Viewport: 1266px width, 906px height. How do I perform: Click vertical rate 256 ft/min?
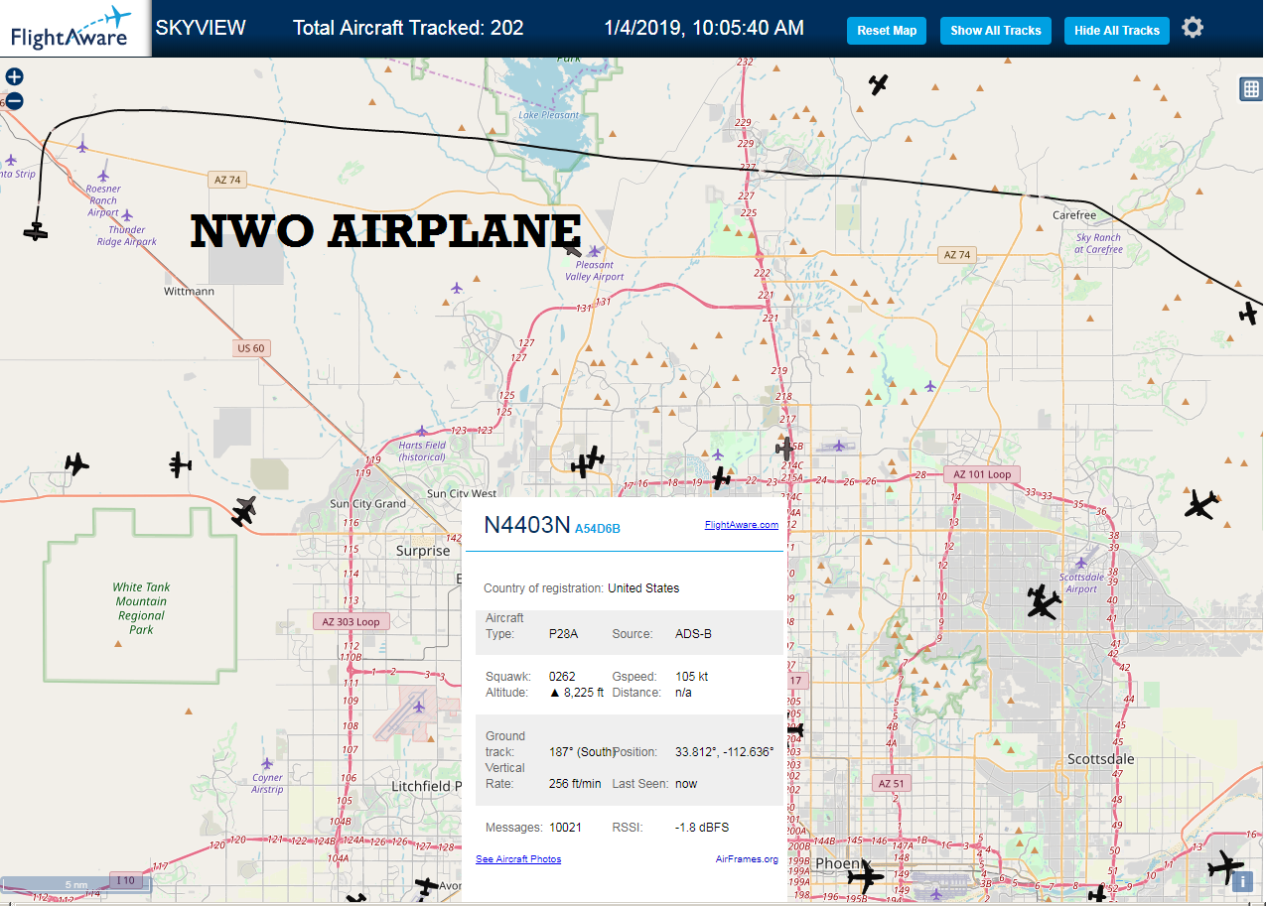click(x=575, y=784)
